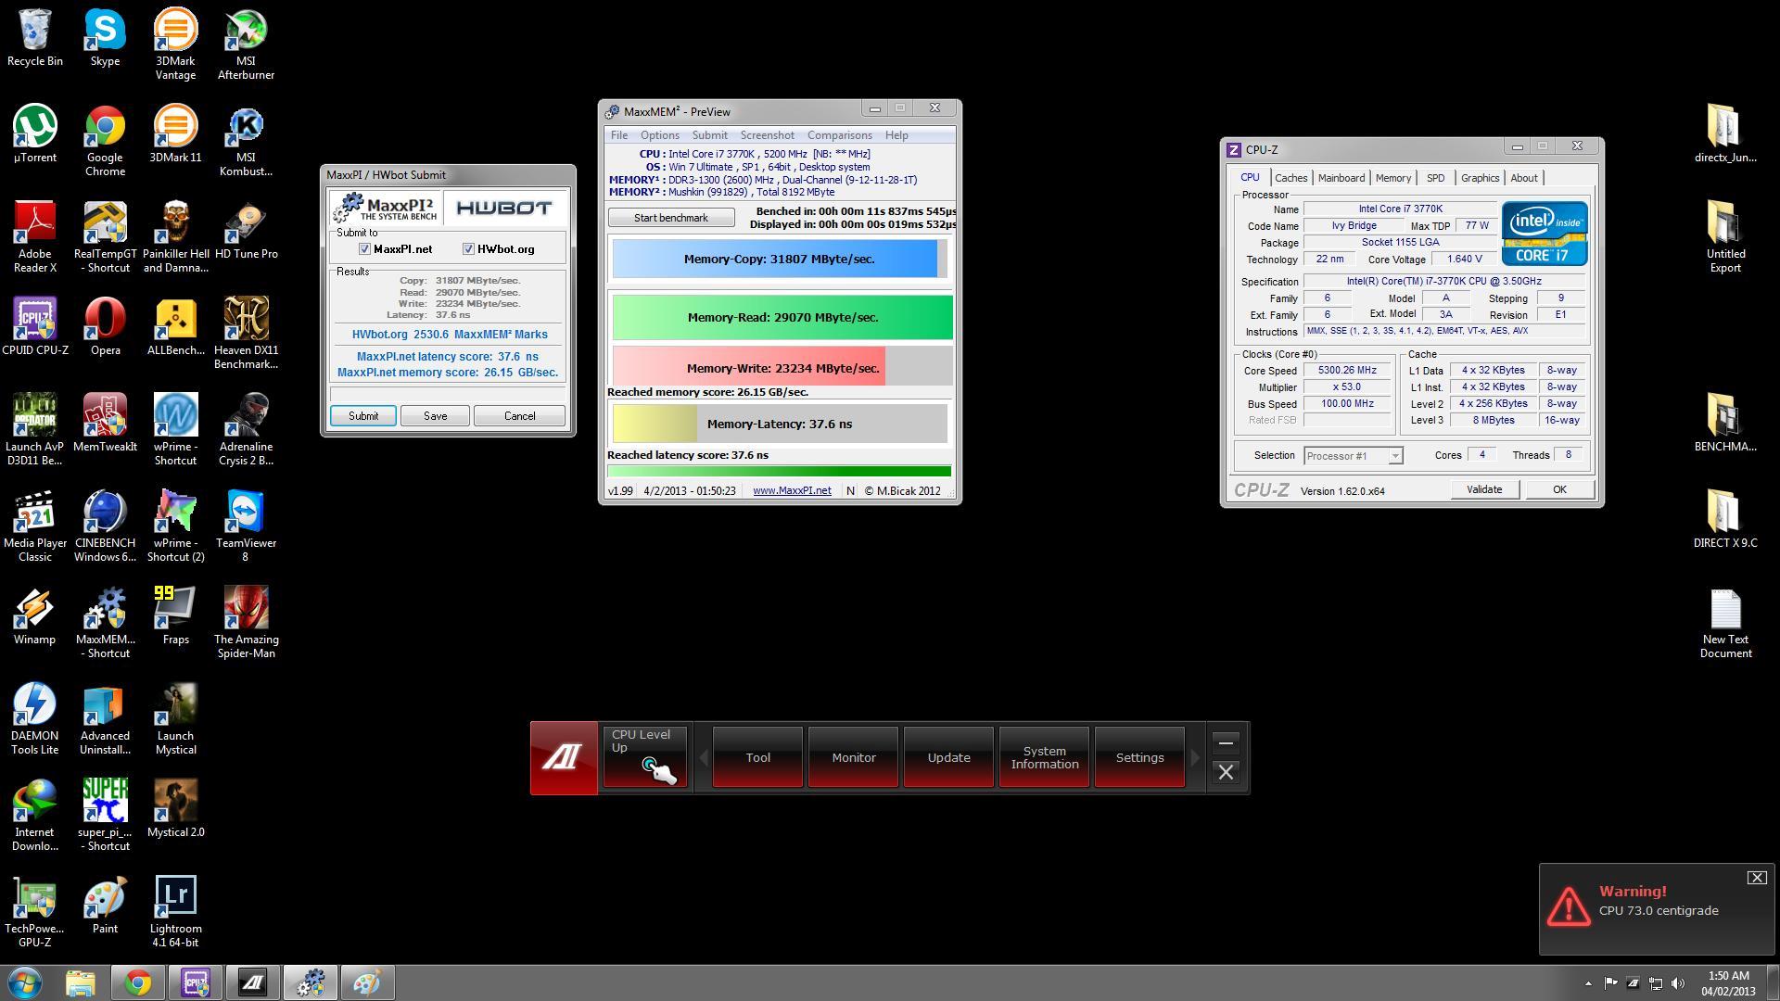This screenshot has width=1780, height=1001.
Task: Open TeamViewer 8 desktop icon
Action: click(x=246, y=526)
